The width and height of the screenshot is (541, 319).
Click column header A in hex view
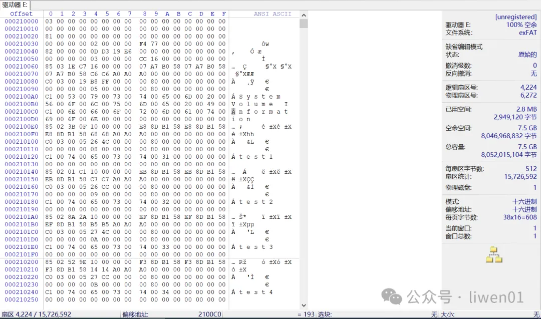(x=167, y=14)
